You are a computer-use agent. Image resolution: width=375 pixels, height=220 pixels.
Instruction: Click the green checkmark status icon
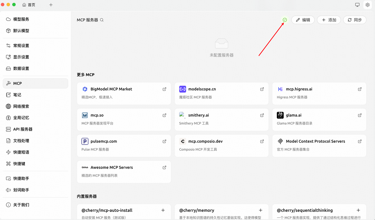click(285, 20)
